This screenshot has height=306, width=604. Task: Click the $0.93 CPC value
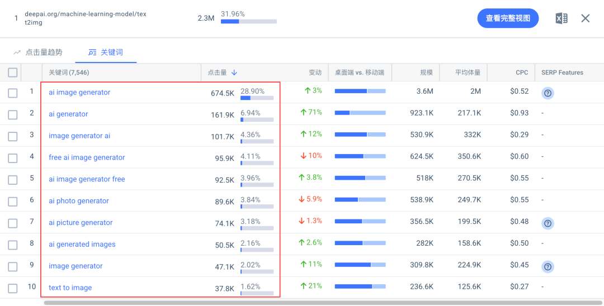click(519, 113)
